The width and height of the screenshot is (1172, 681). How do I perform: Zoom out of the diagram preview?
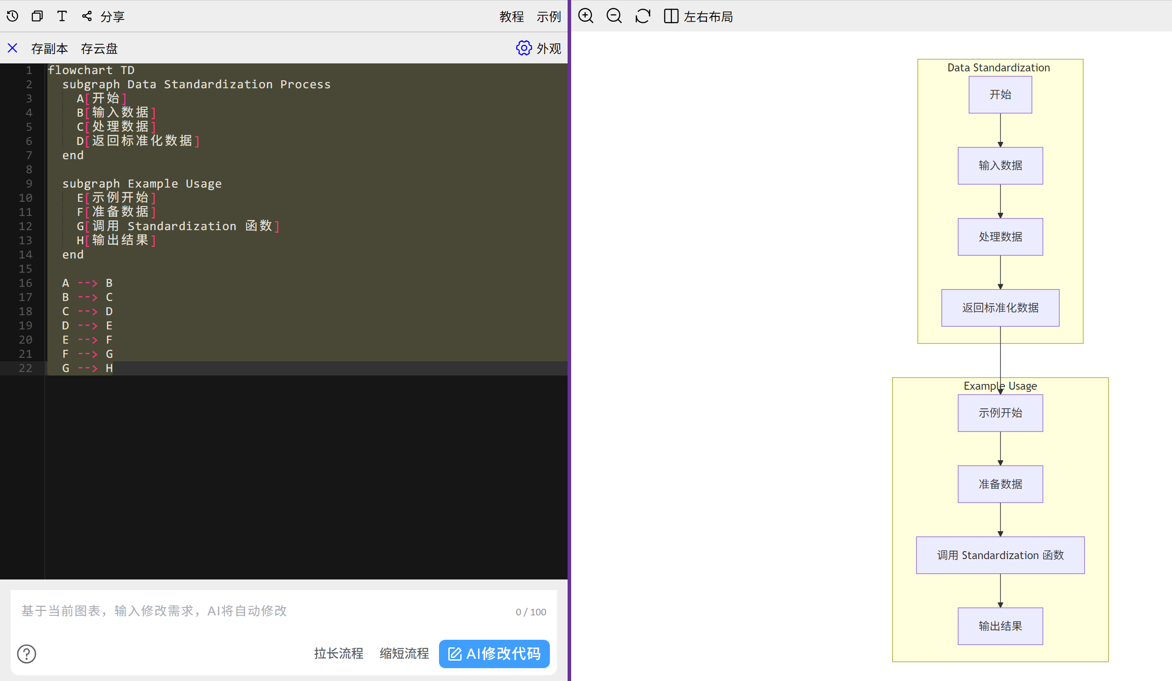[x=614, y=16]
